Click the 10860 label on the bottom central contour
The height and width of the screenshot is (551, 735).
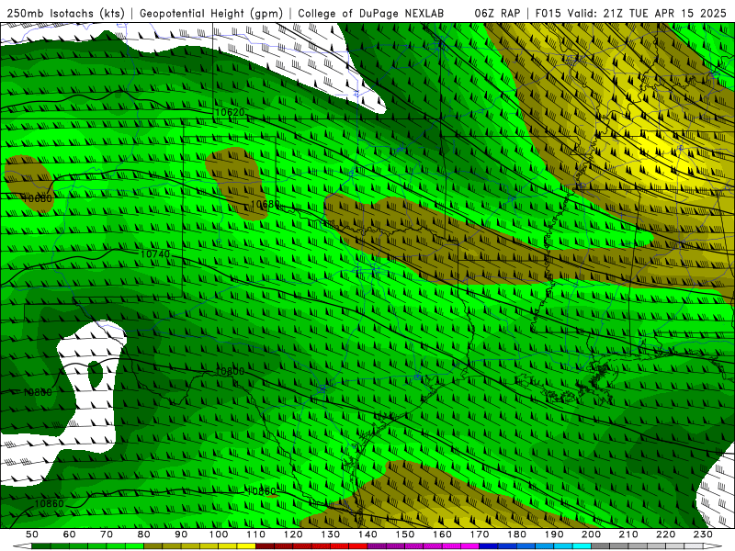[x=262, y=491]
